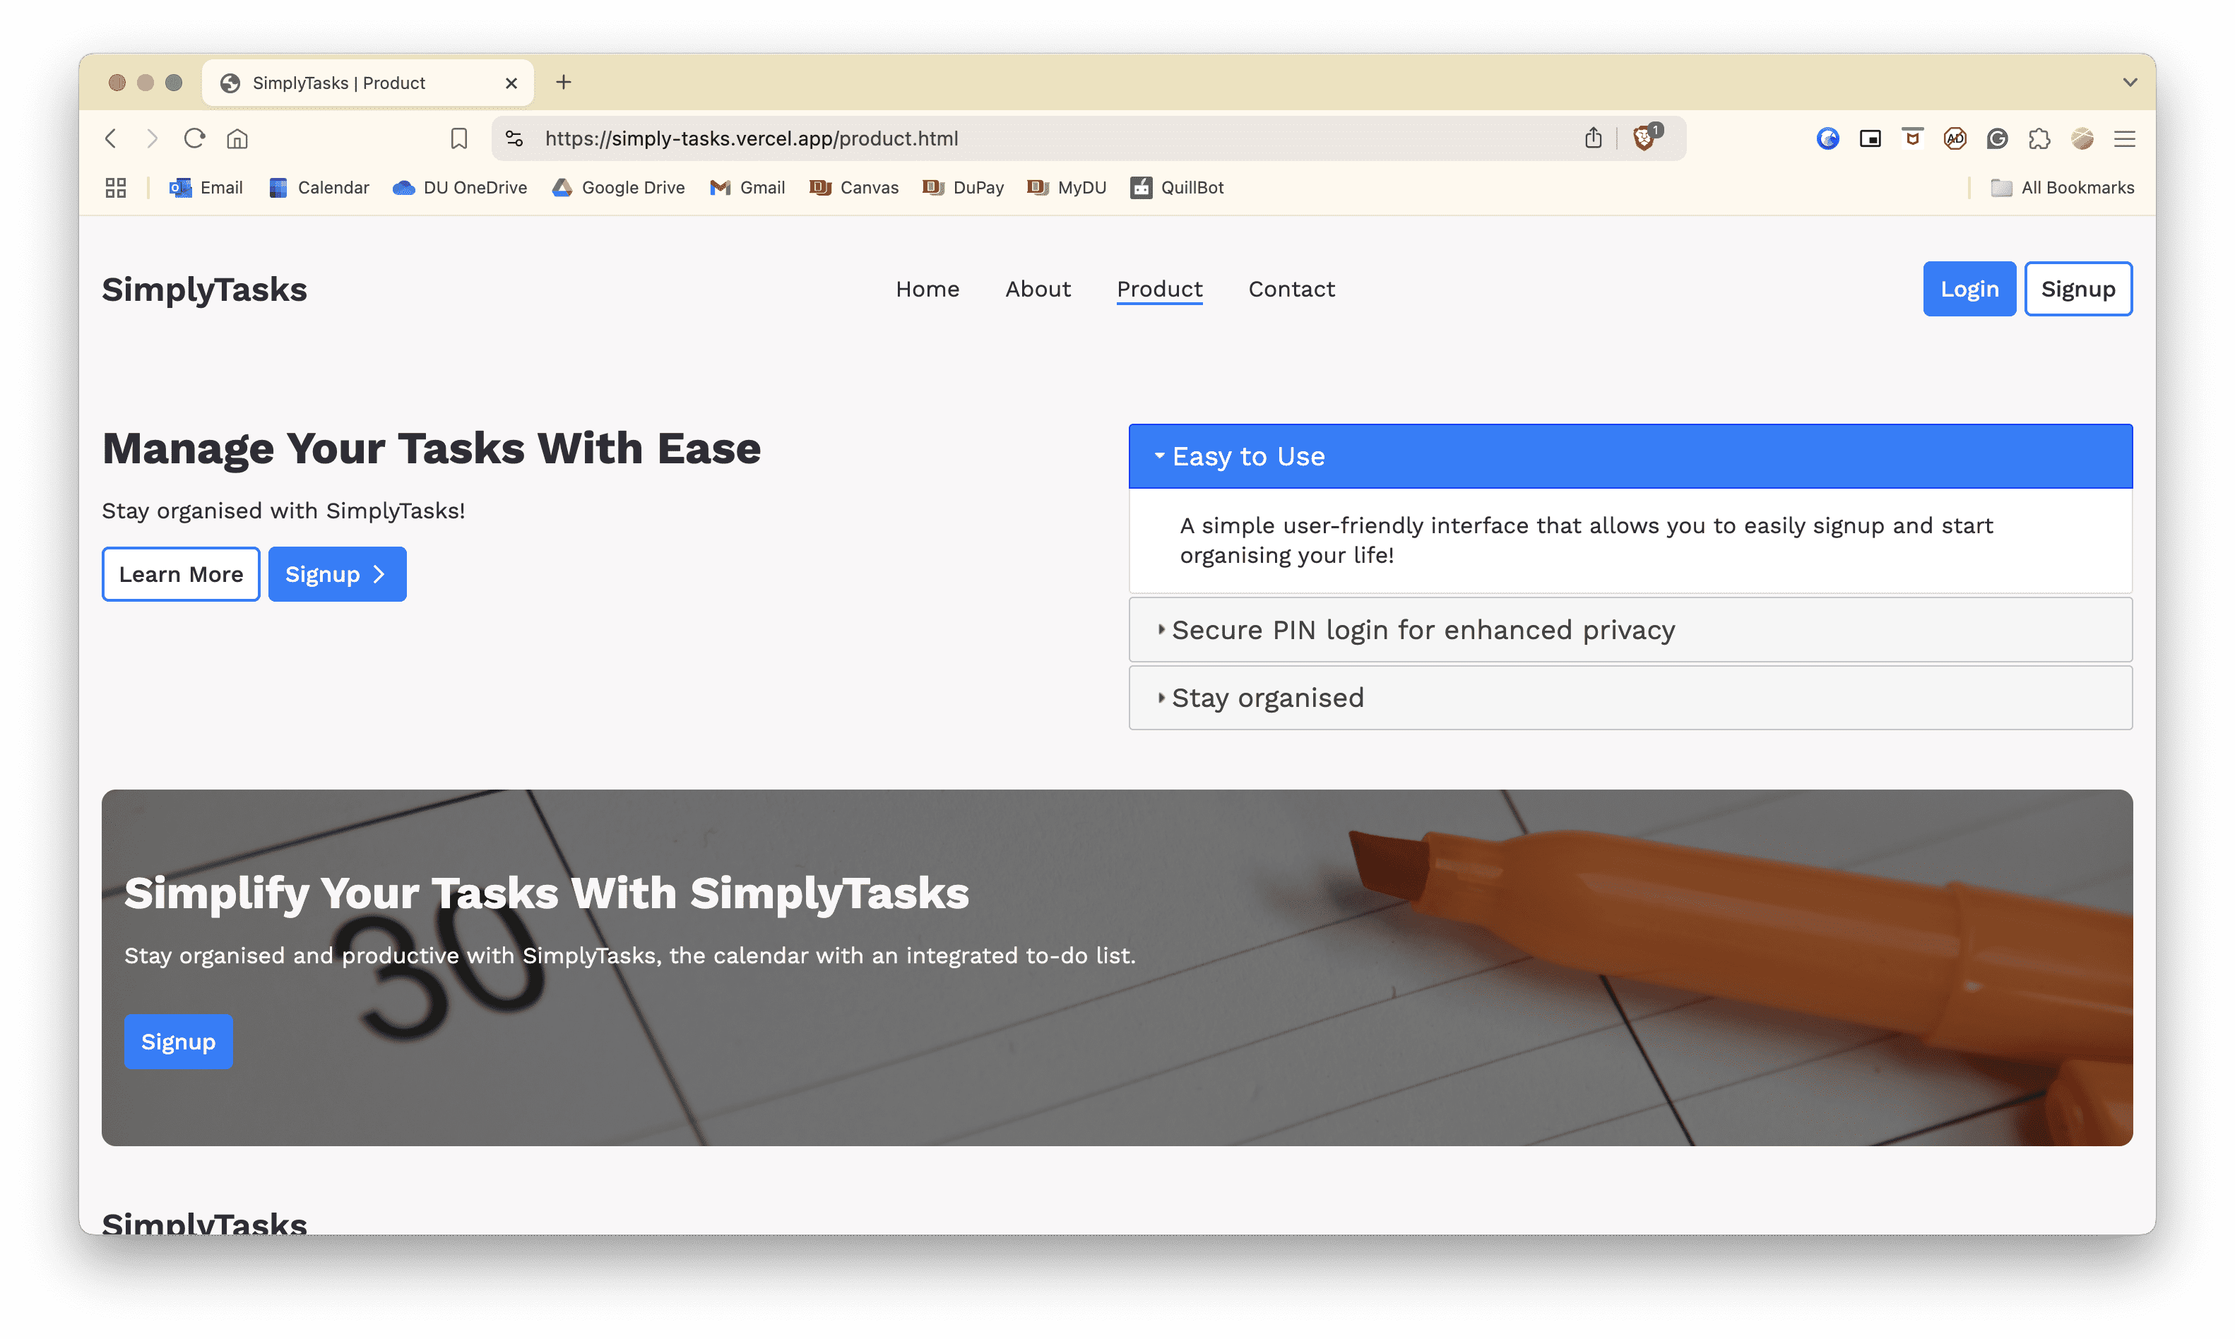Image resolution: width=2235 pixels, height=1339 pixels.
Task: View site settings icon in address bar
Action: click(x=514, y=138)
